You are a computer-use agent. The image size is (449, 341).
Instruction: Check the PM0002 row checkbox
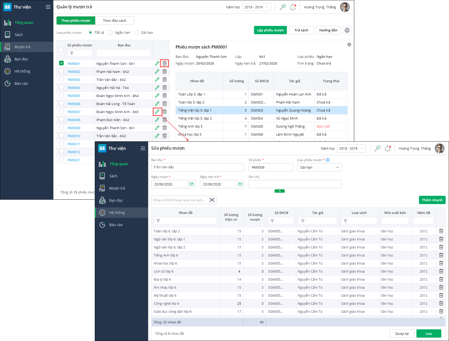pyautogui.click(x=61, y=71)
